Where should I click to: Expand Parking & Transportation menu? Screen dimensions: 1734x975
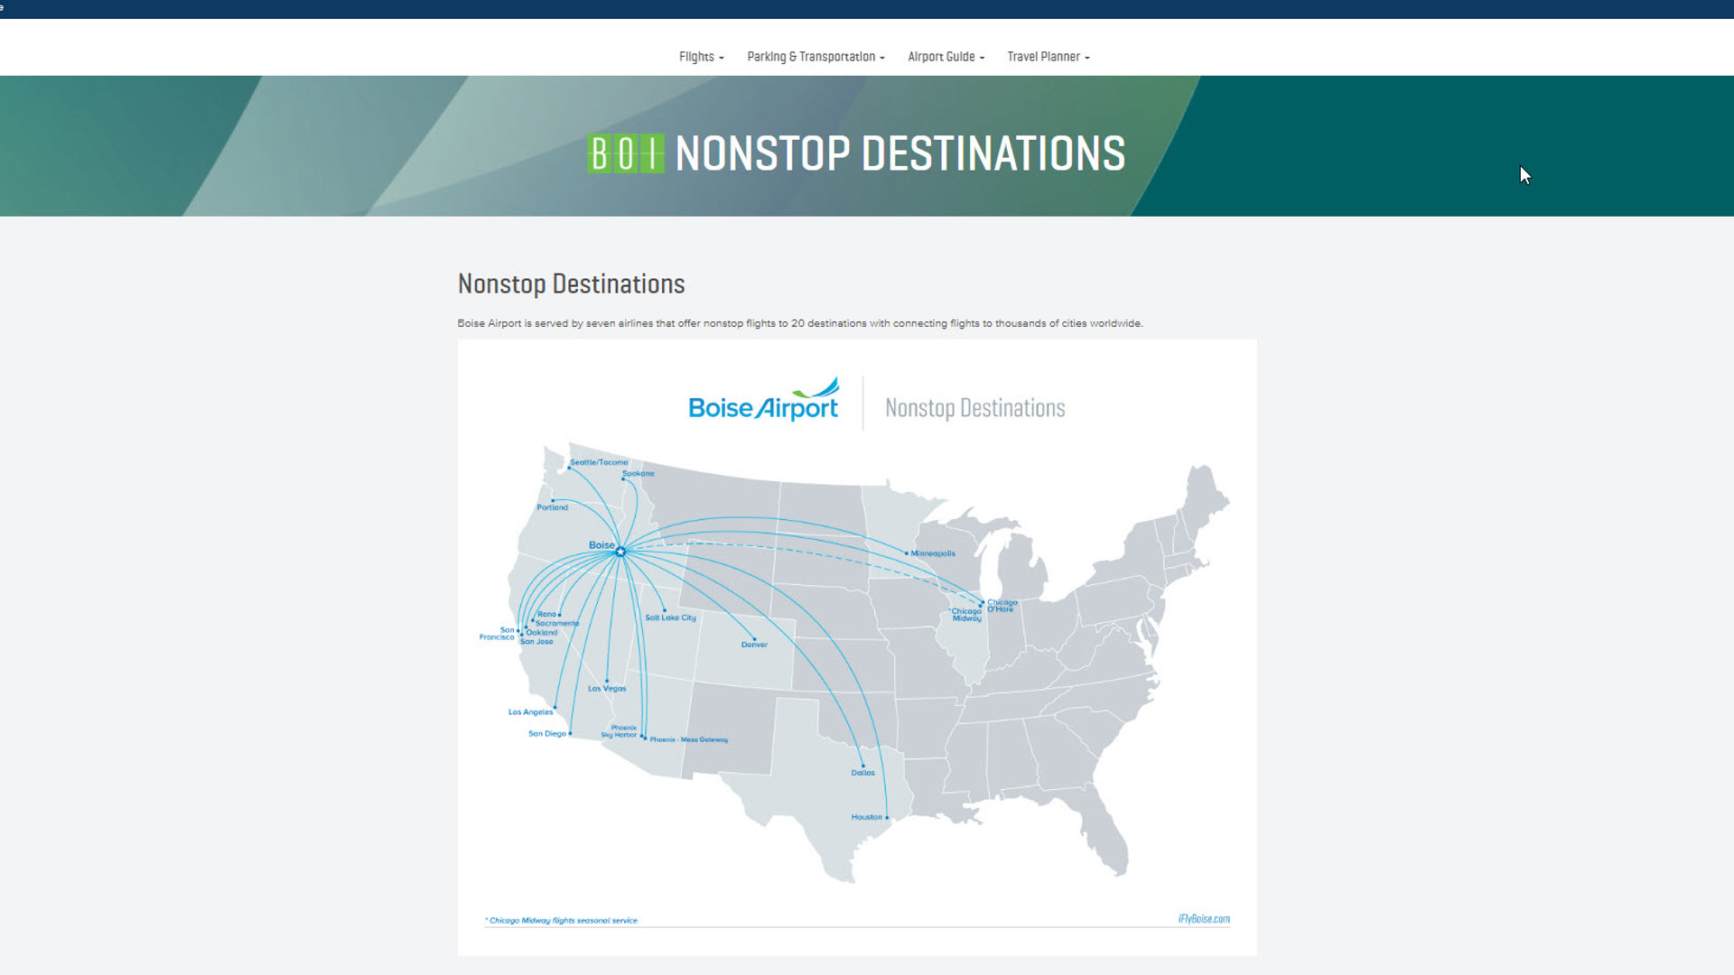(x=816, y=57)
